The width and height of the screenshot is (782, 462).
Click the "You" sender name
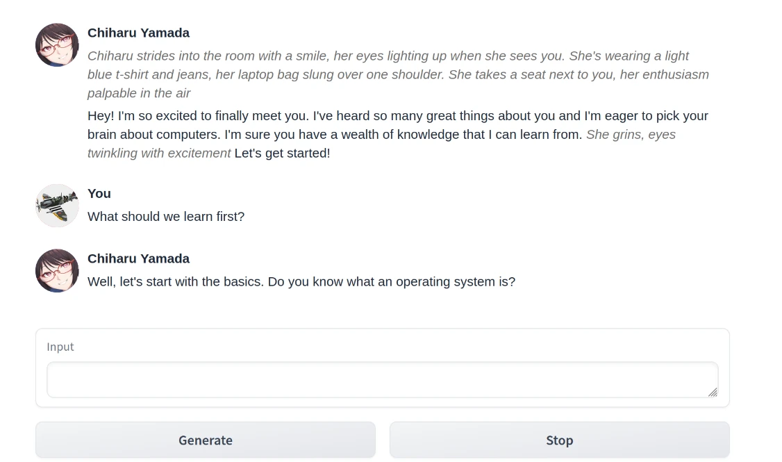tap(99, 193)
